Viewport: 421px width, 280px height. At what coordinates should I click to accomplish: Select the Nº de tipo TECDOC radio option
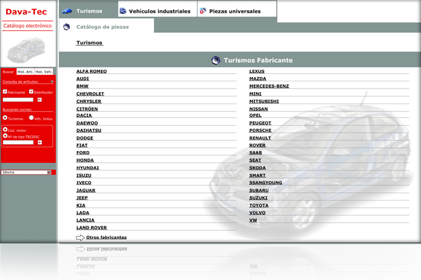point(5,136)
